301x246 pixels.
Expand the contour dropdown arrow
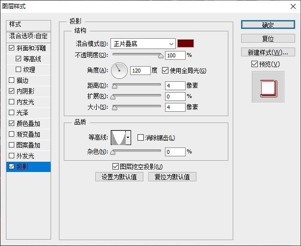click(129, 138)
